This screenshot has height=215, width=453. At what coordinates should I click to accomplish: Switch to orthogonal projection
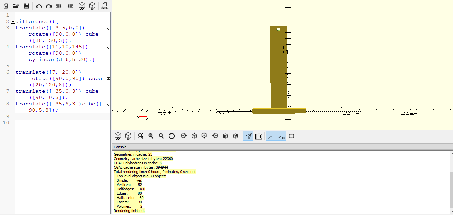(259, 136)
